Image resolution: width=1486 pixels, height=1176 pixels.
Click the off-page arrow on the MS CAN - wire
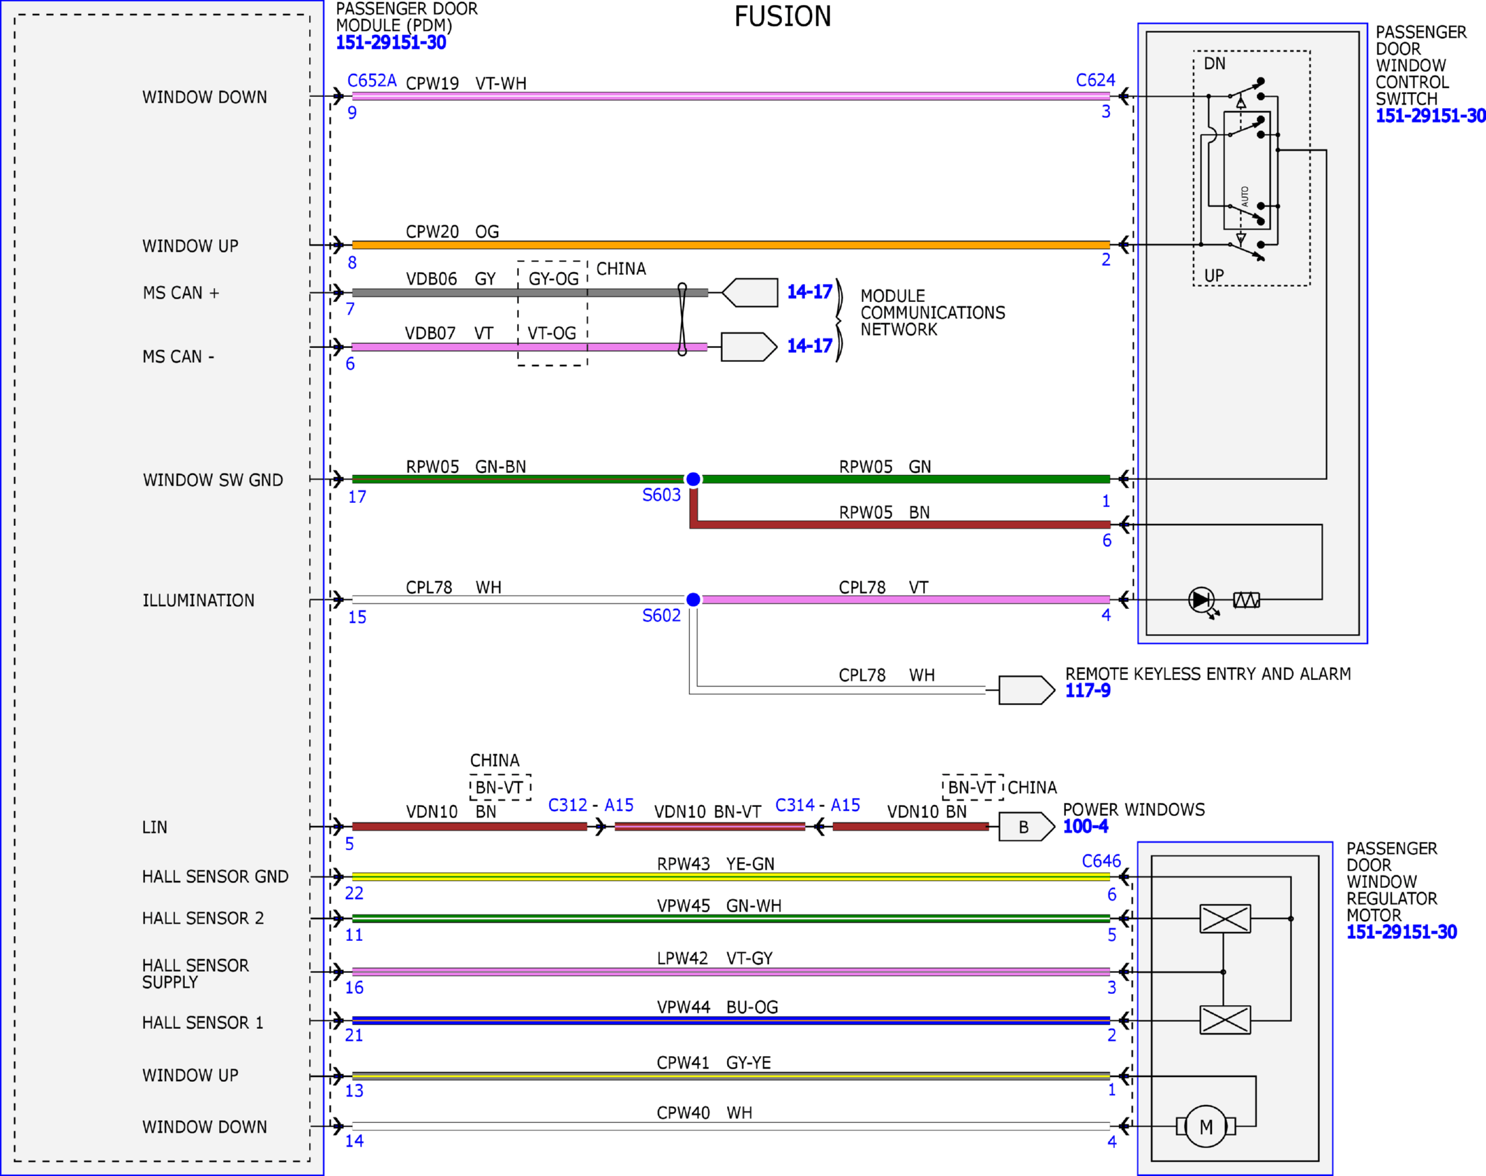pyautogui.click(x=749, y=347)
